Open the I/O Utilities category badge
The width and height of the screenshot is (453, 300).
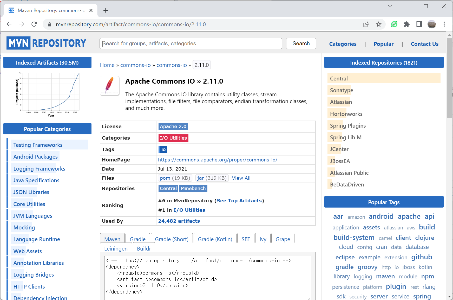[x=173, y=138]
